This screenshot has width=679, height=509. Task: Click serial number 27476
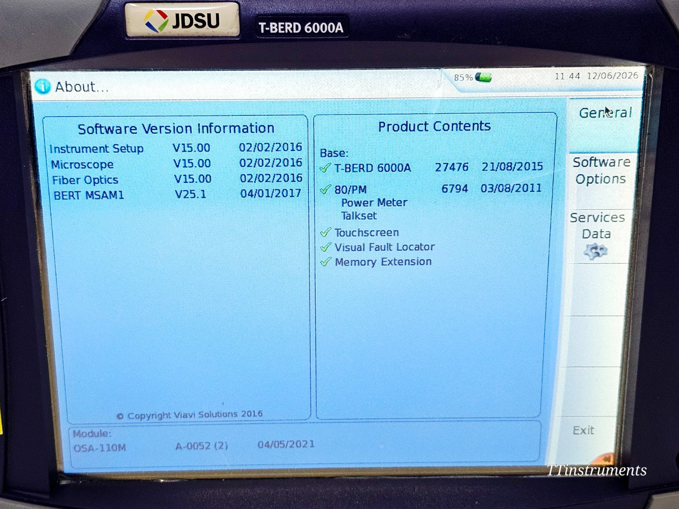(452, 167)
